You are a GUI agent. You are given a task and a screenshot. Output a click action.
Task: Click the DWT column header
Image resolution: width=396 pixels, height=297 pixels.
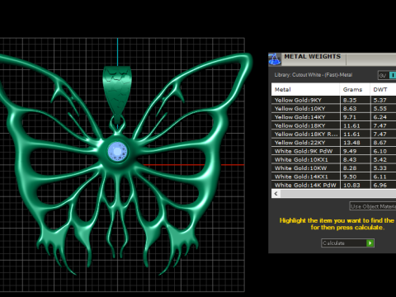coord(384,89)
